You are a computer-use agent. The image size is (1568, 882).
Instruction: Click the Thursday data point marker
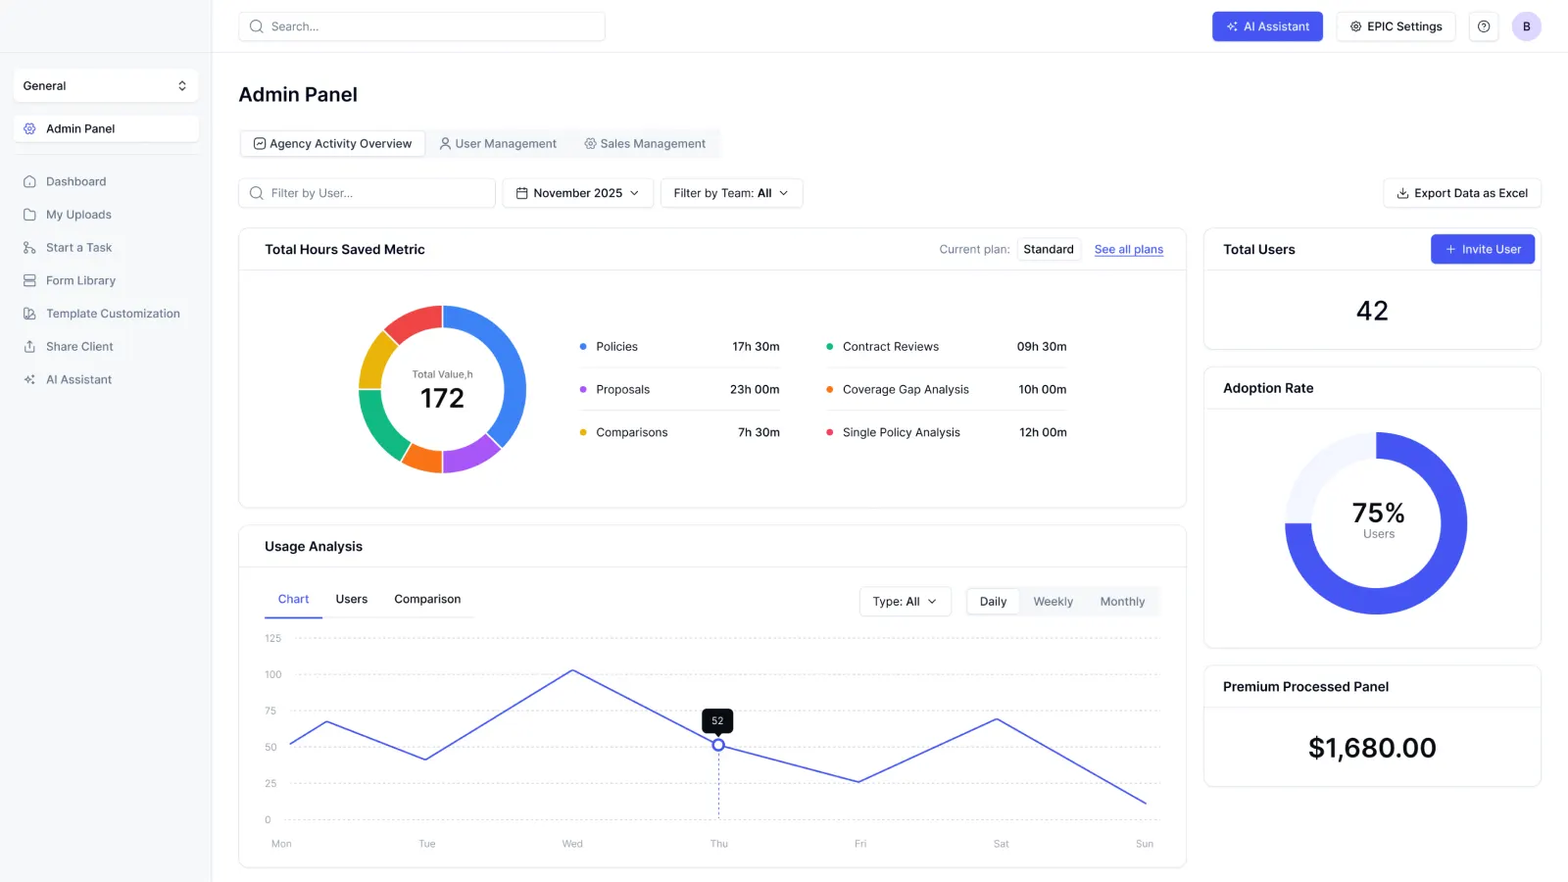[x=718, y=746]
